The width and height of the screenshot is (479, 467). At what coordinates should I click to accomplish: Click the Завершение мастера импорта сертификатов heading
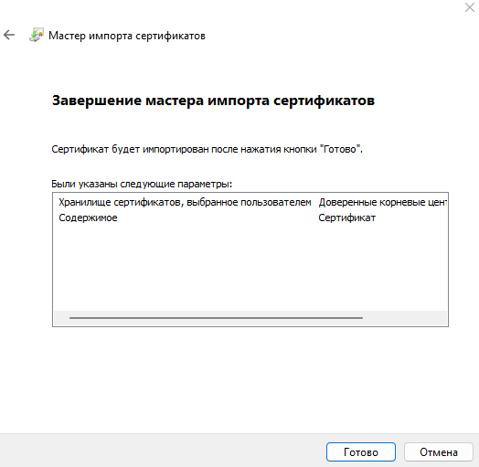coord(213,101)
